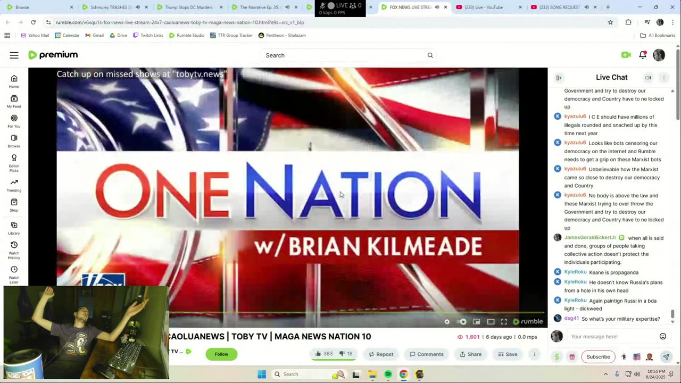Show hidden system tray icons
681x383 pixels.
tap(605, 374)
